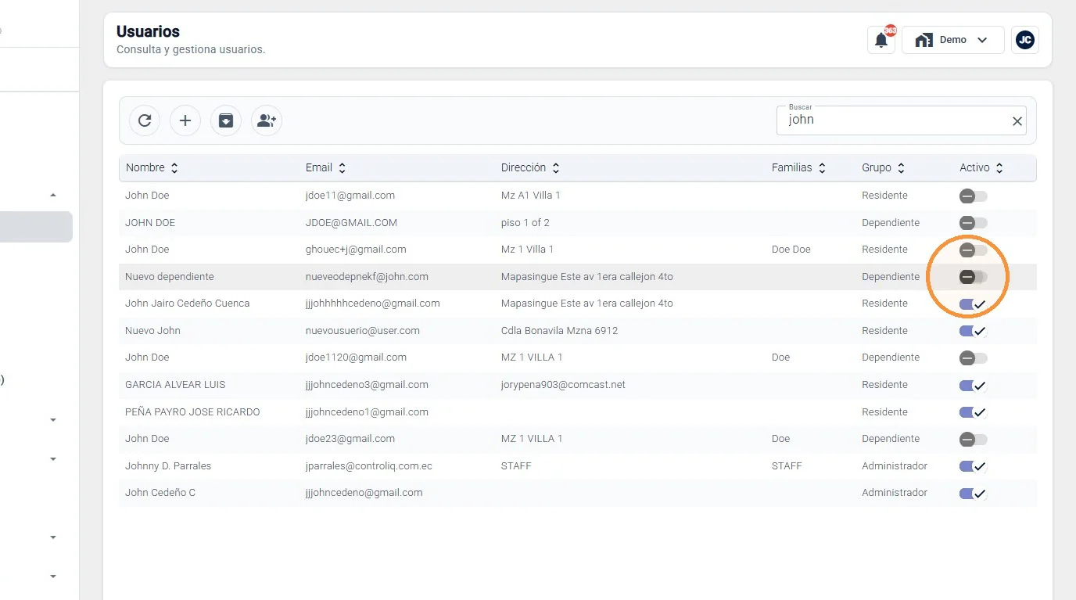1076x600 pixels.
Task: Toggle Activo for jdoe1120@gmail.com row
Action: (x=974, y=358)
